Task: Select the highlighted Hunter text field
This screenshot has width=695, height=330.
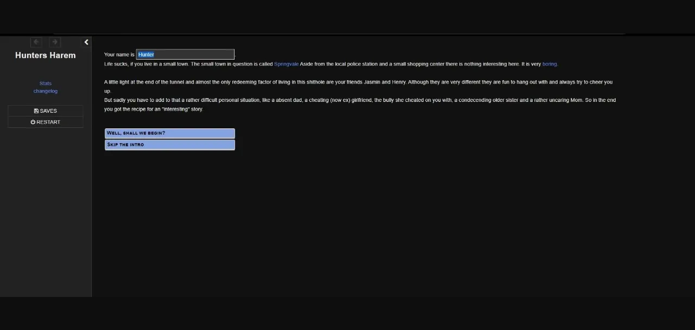Action: click(185, 54)
